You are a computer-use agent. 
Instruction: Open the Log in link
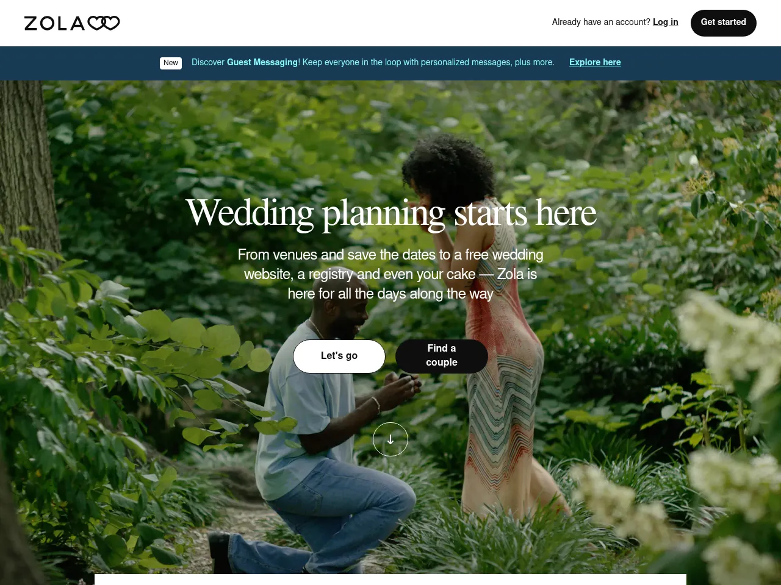tap(666, 22)
